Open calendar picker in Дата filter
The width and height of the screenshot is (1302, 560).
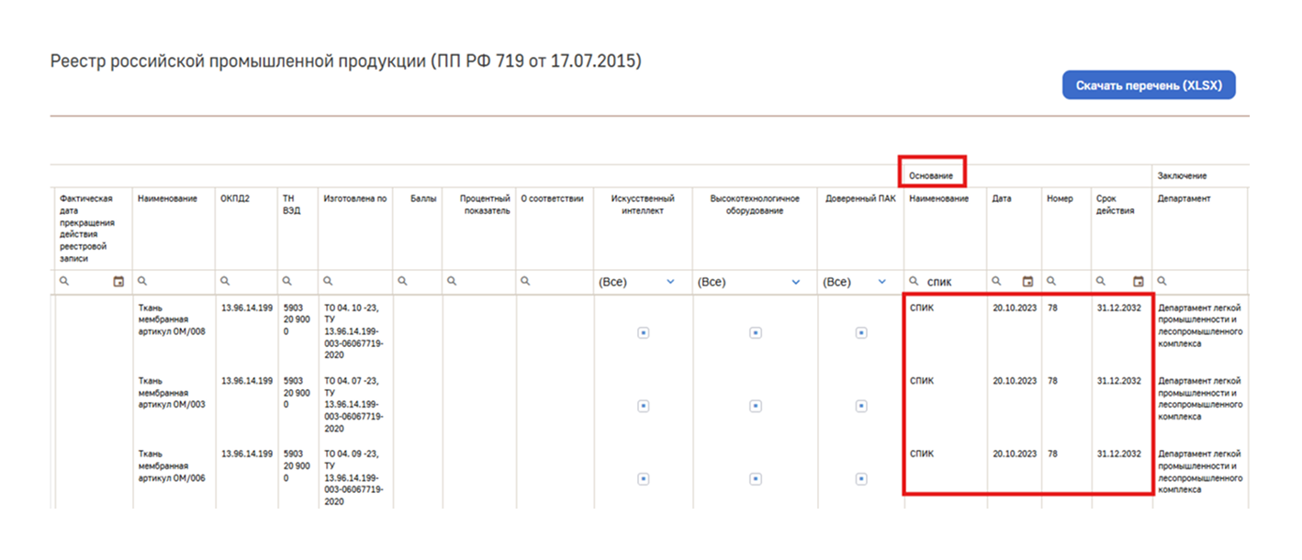(x=1027, y=282)
